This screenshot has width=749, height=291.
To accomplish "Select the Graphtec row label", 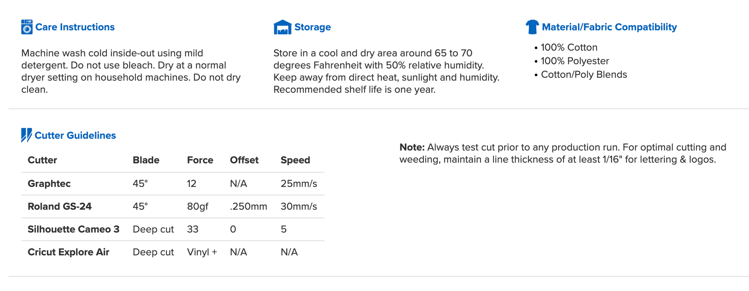I will (x=49, y=183).
